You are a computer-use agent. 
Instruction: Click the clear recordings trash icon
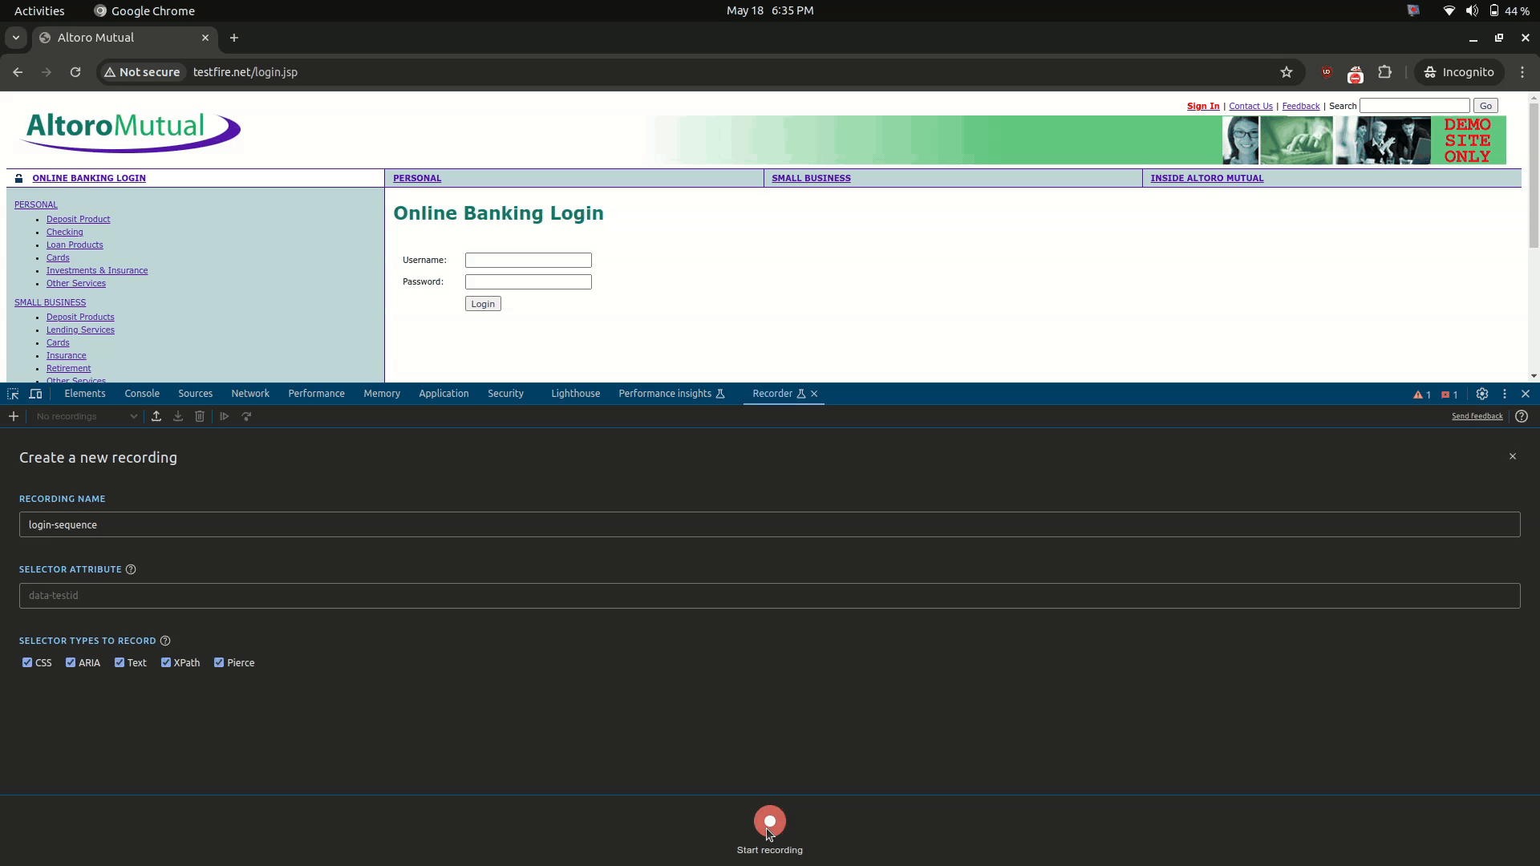[200, 415]
